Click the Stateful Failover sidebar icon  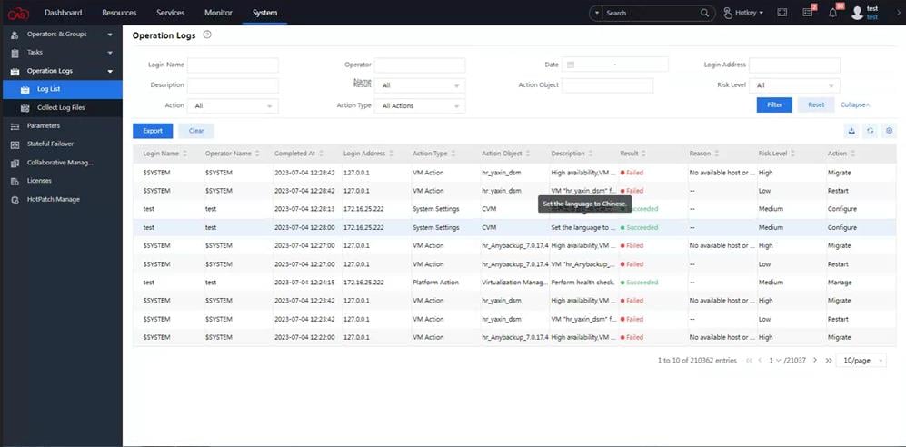click(15, 144)
